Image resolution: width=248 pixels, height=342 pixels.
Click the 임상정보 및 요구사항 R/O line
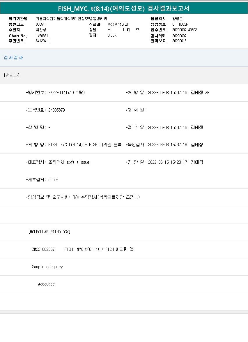point(83,197)
